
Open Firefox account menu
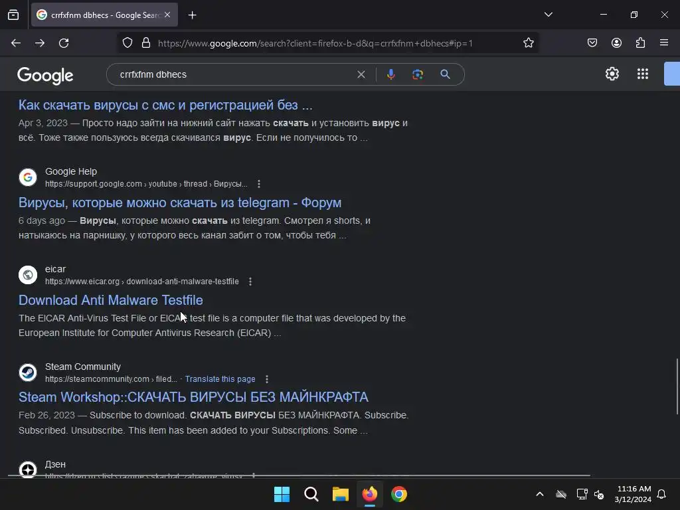coord(616,43)
